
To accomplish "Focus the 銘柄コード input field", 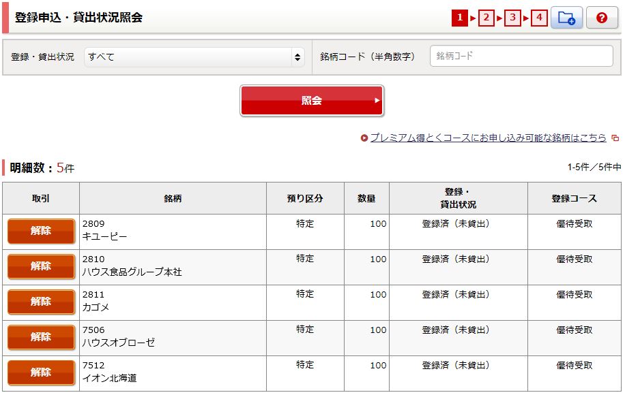I will (x=521, y=57).
